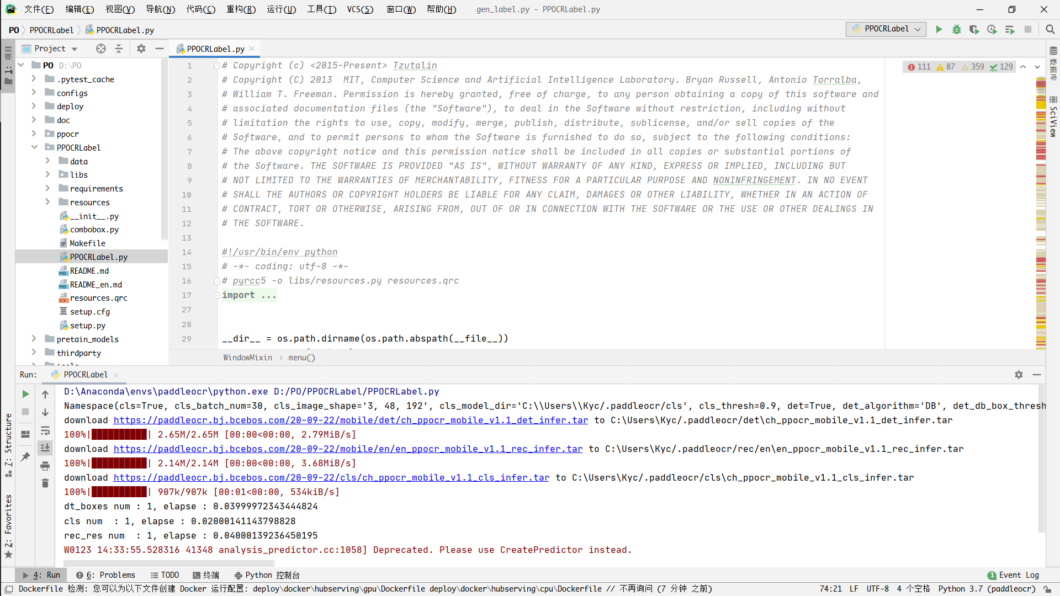The height and width of the screenshot is (596, 1060).
Task: Open Search Everywhere magnifier icon
Action: tap(1050, 29)
